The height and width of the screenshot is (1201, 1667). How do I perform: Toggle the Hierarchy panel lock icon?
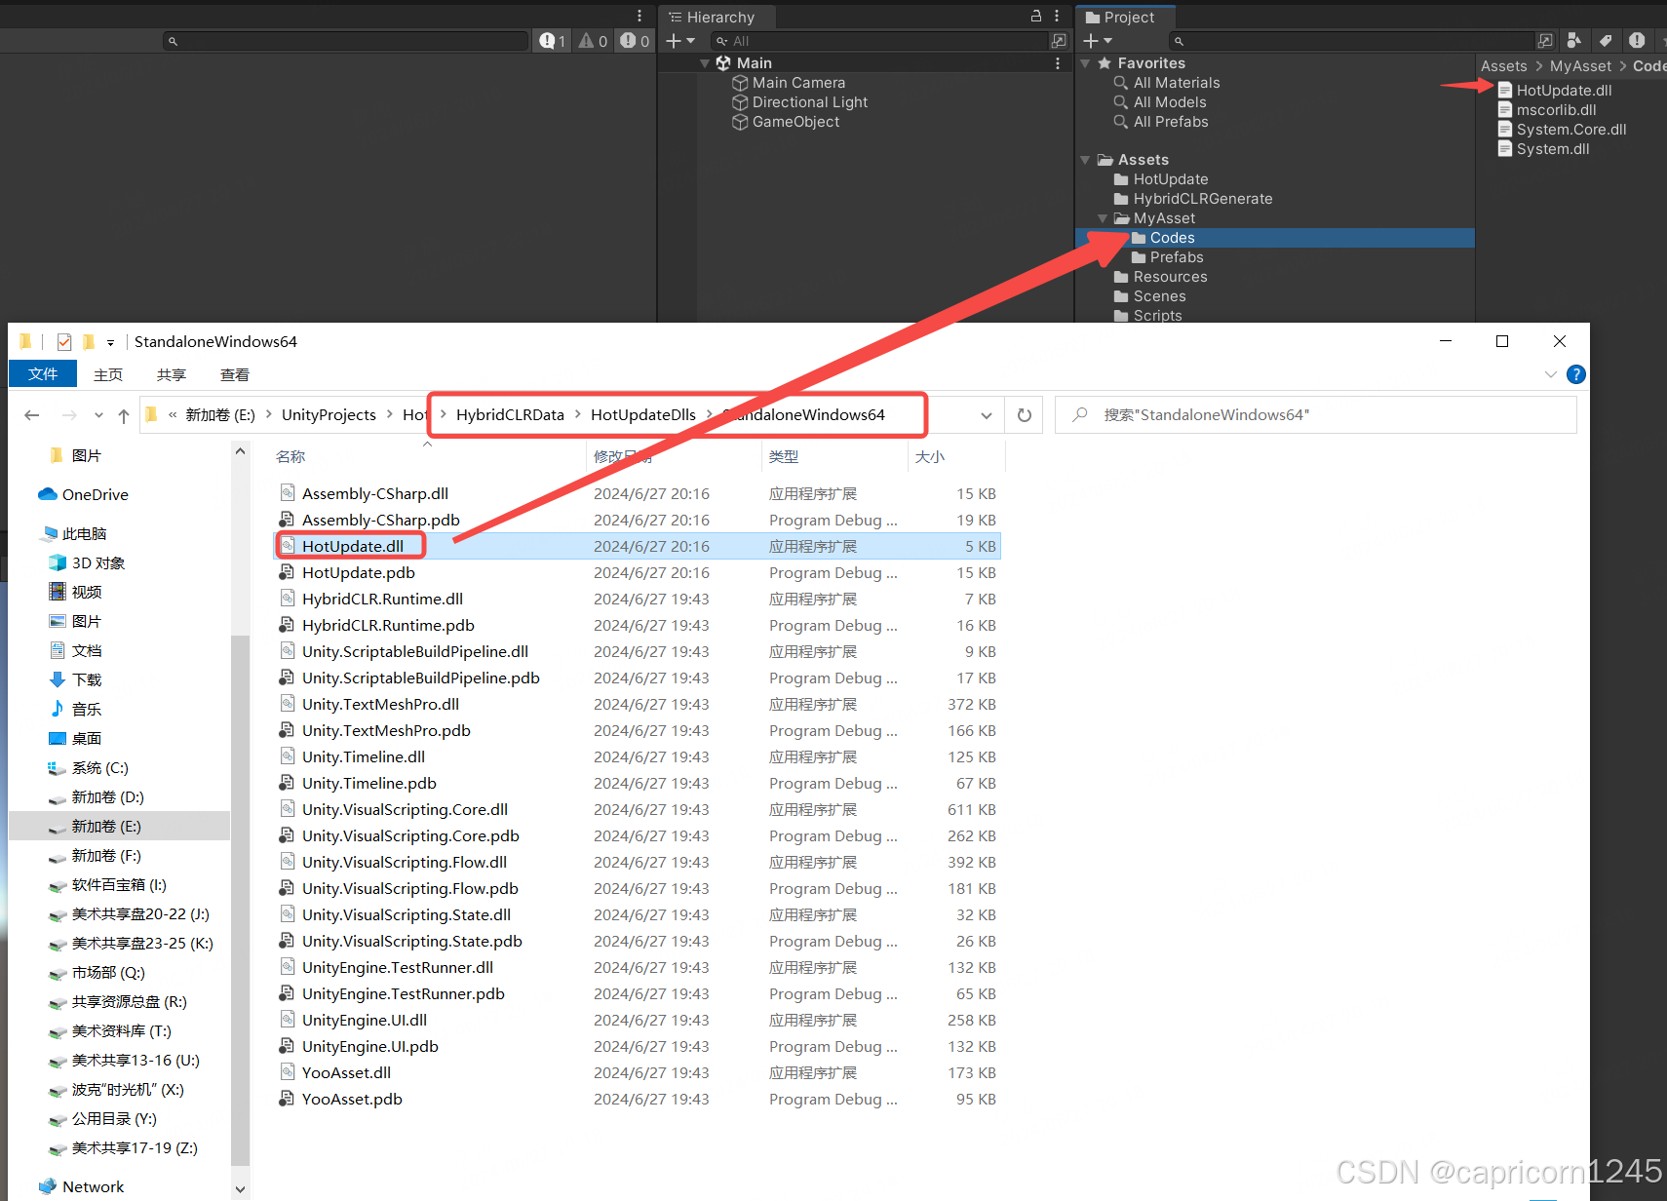tap(1036, 16)
